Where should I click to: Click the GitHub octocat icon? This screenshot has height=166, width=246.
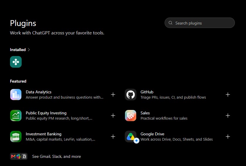coord(131,95)
